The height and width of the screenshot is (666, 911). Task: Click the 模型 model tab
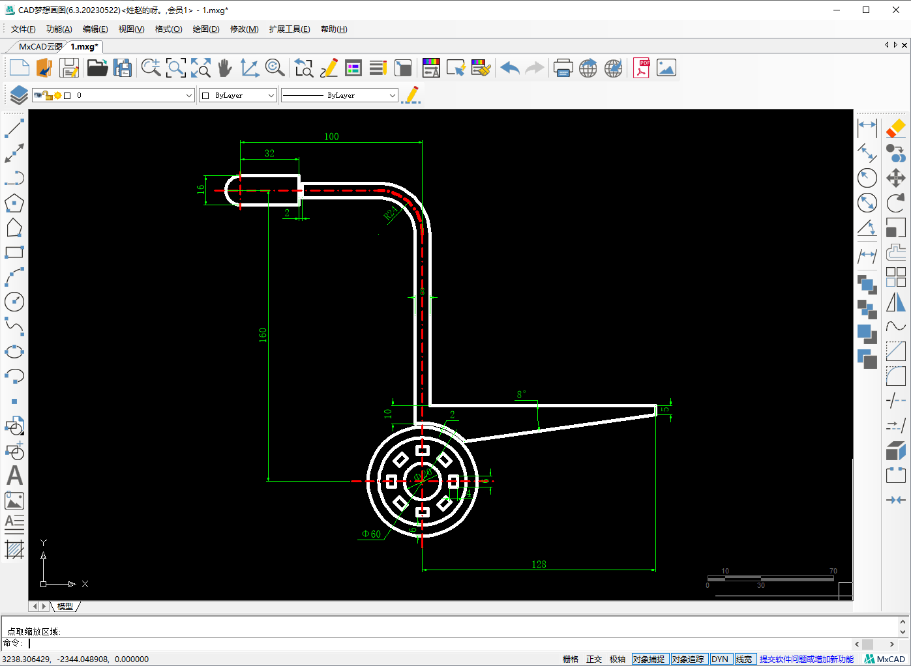tap(65, 606)
